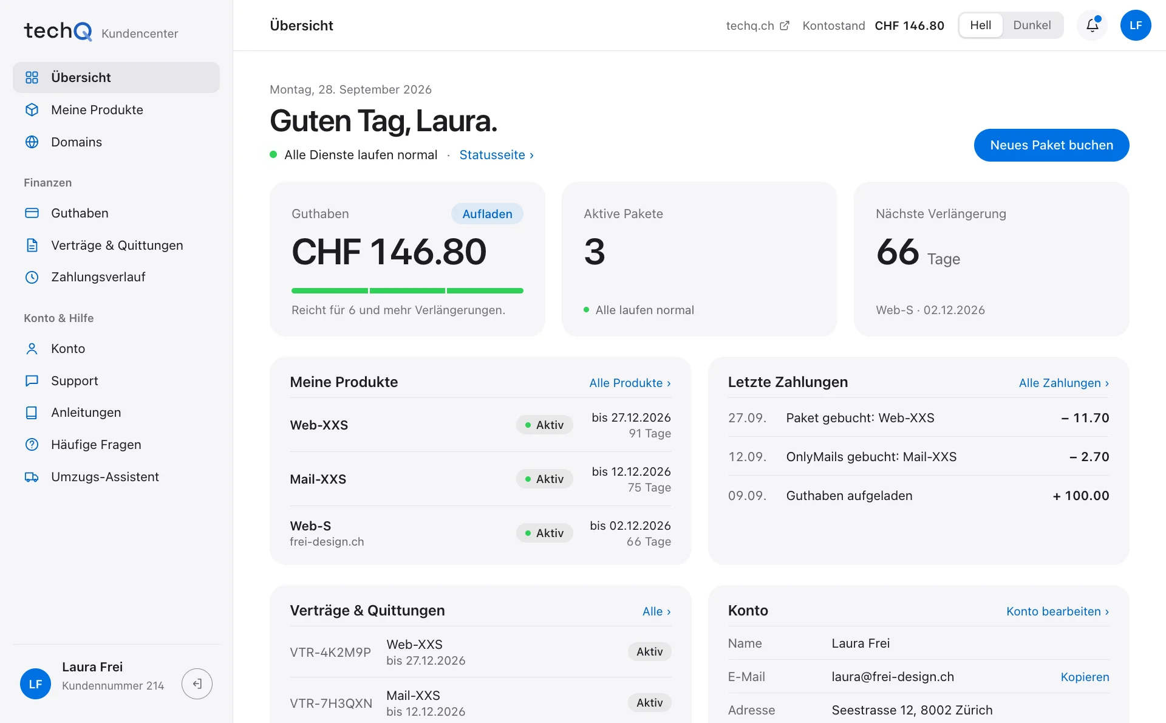Click Konto bearbeiten link
Viewport: 1166px width, 723px height.
(1057, 611)
